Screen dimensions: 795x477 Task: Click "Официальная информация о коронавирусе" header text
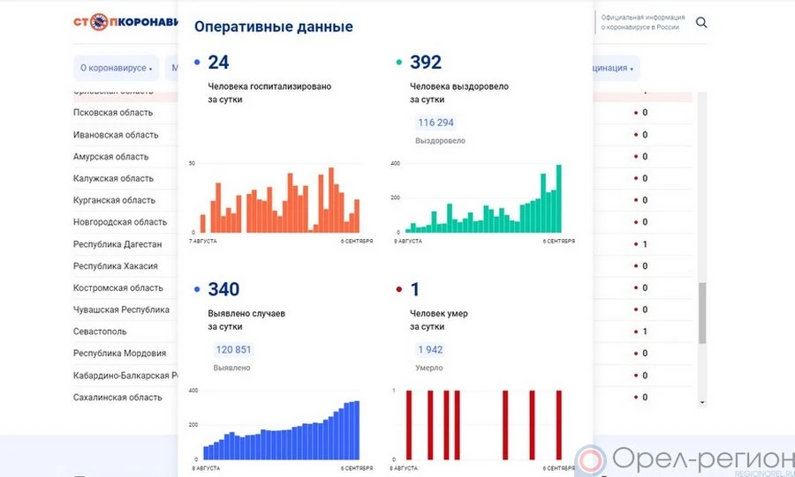(640, 22)
